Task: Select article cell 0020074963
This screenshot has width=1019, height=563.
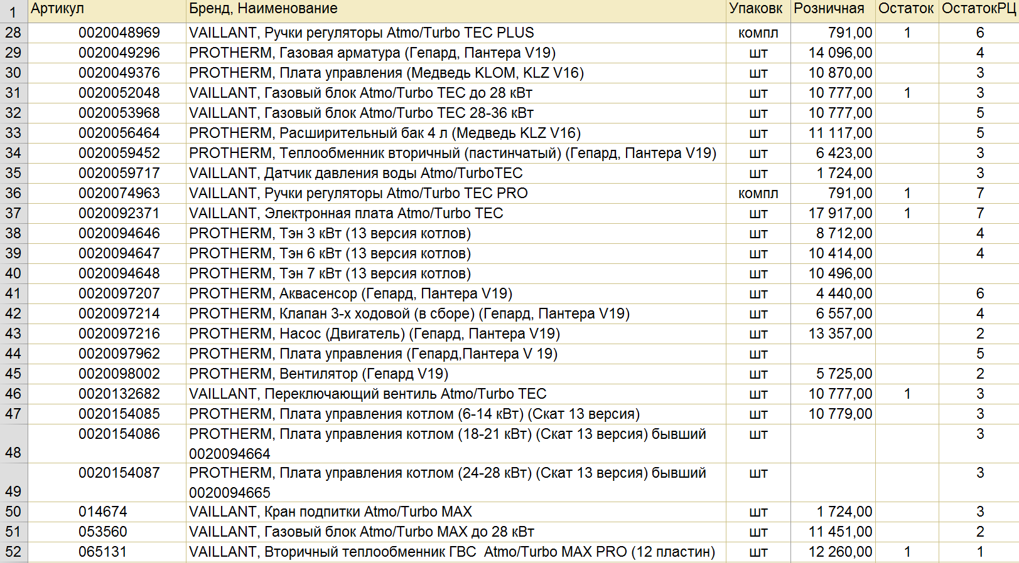Action: coord(107,193)
